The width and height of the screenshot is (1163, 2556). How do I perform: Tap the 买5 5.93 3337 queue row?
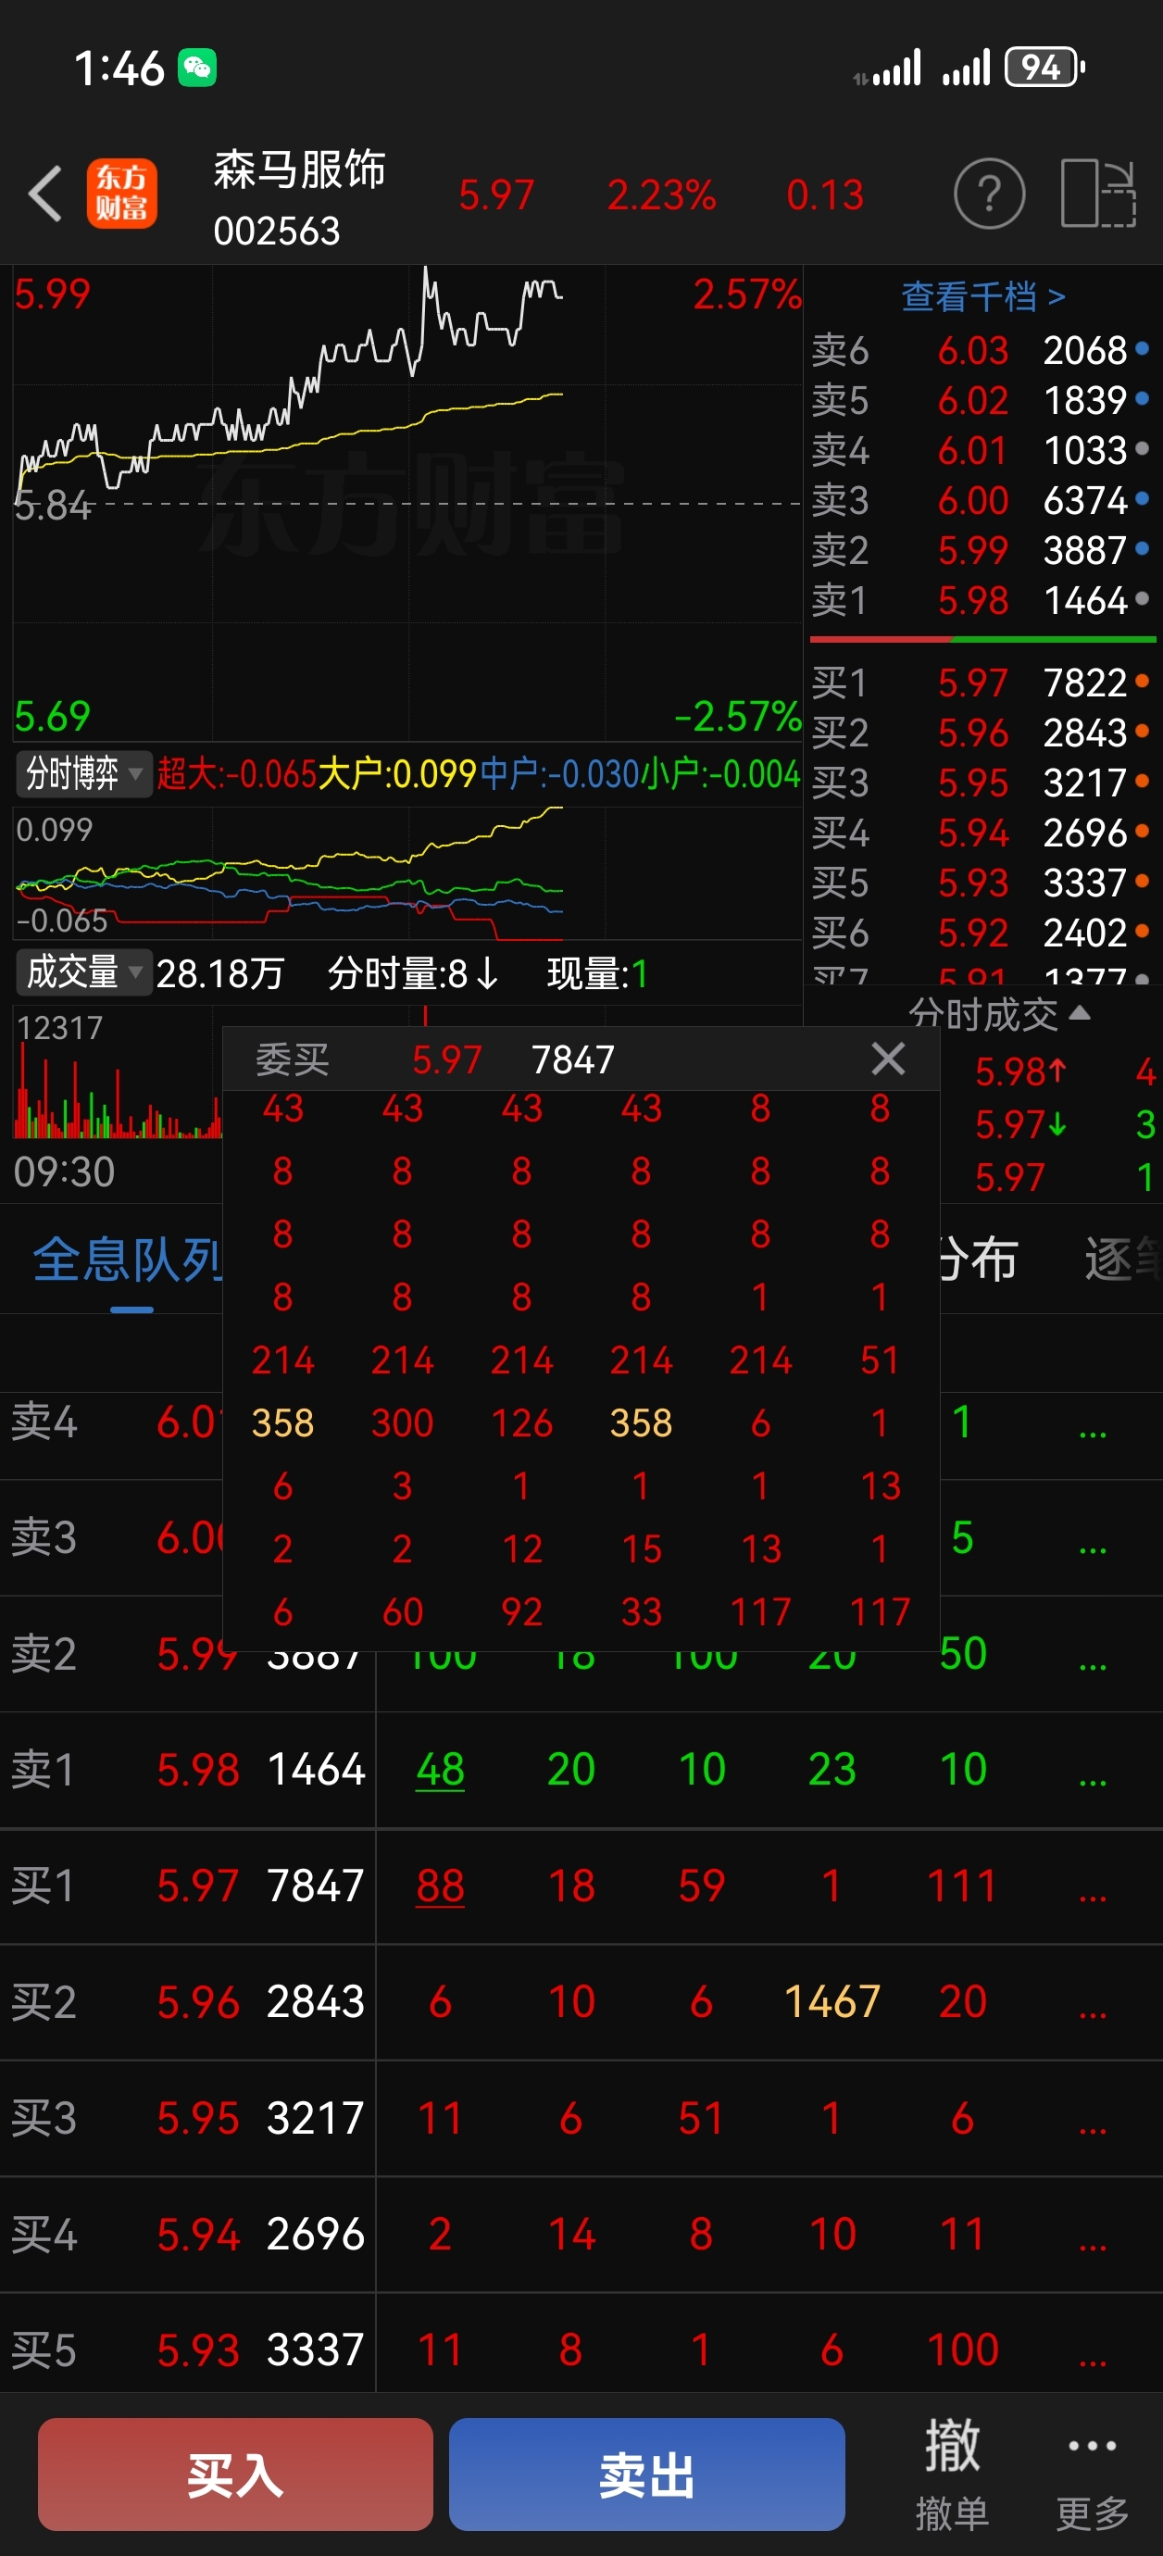(x=581, y=2350)
